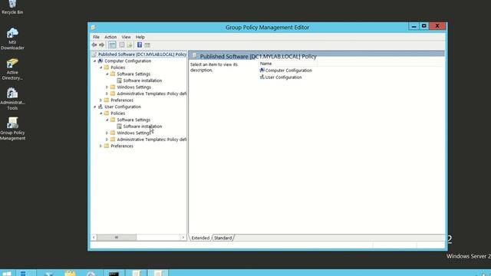Image resolution: width=491 pixels, height=276 pixels.
Task: Select Windows Settings under User Configuration
Action: [x=133, y=133]
